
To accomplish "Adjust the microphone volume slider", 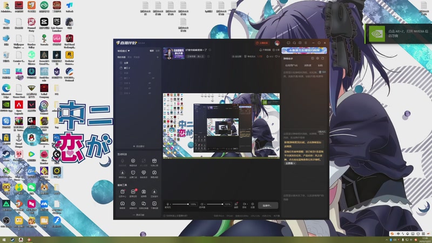I will tap(180, 204).
